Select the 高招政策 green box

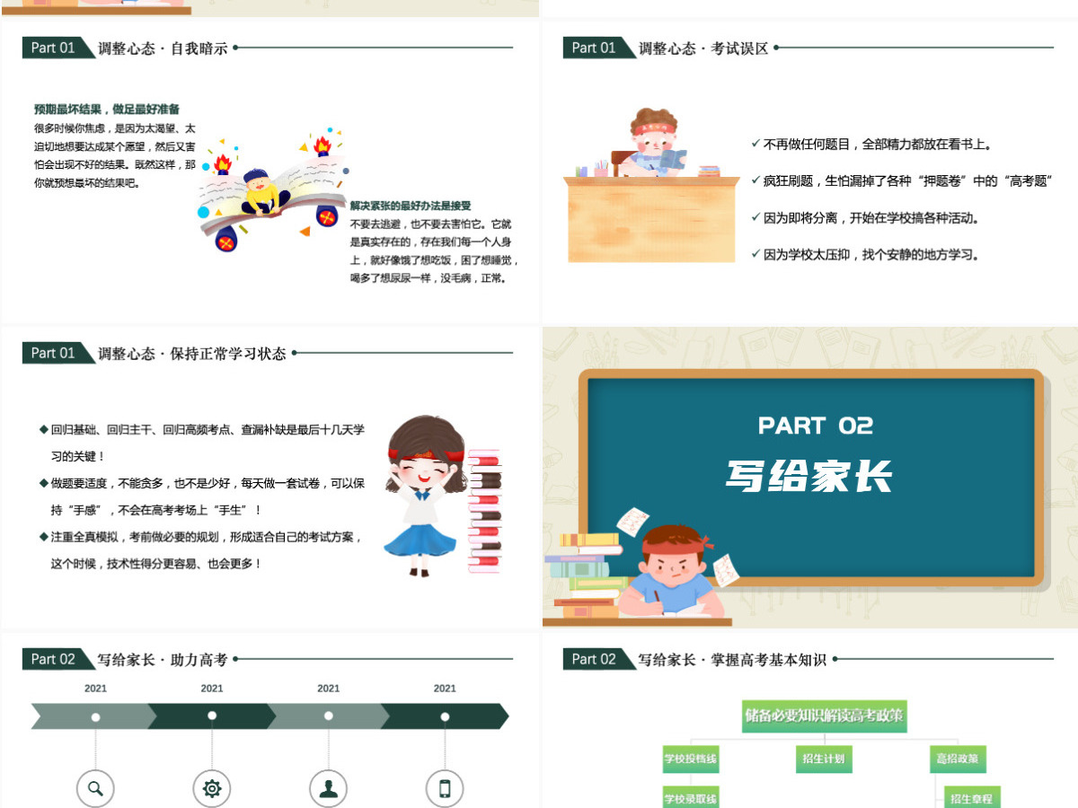tap(958, 759)
